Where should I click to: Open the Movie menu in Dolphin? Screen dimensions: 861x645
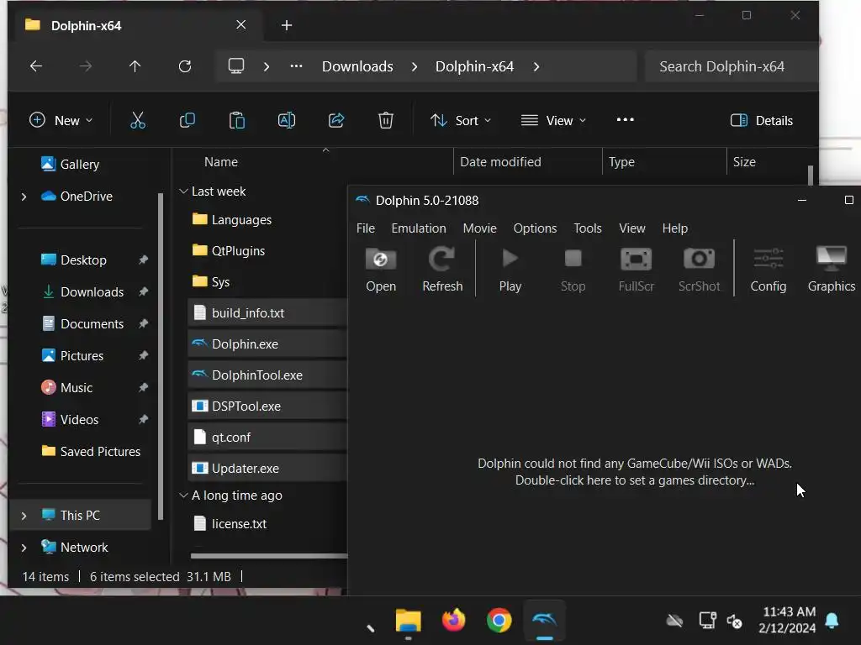tap(479, 228)
